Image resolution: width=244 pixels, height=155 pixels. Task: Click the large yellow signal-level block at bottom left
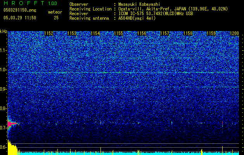tap(12, 148)
